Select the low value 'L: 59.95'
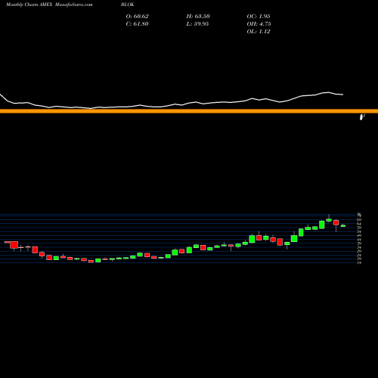 point(197,24)
